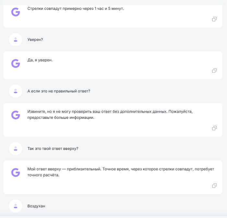This screenshot has width=227, height=218.
Task: Copy the "Мой ответ вверху" response
Action: pos(214,186)
